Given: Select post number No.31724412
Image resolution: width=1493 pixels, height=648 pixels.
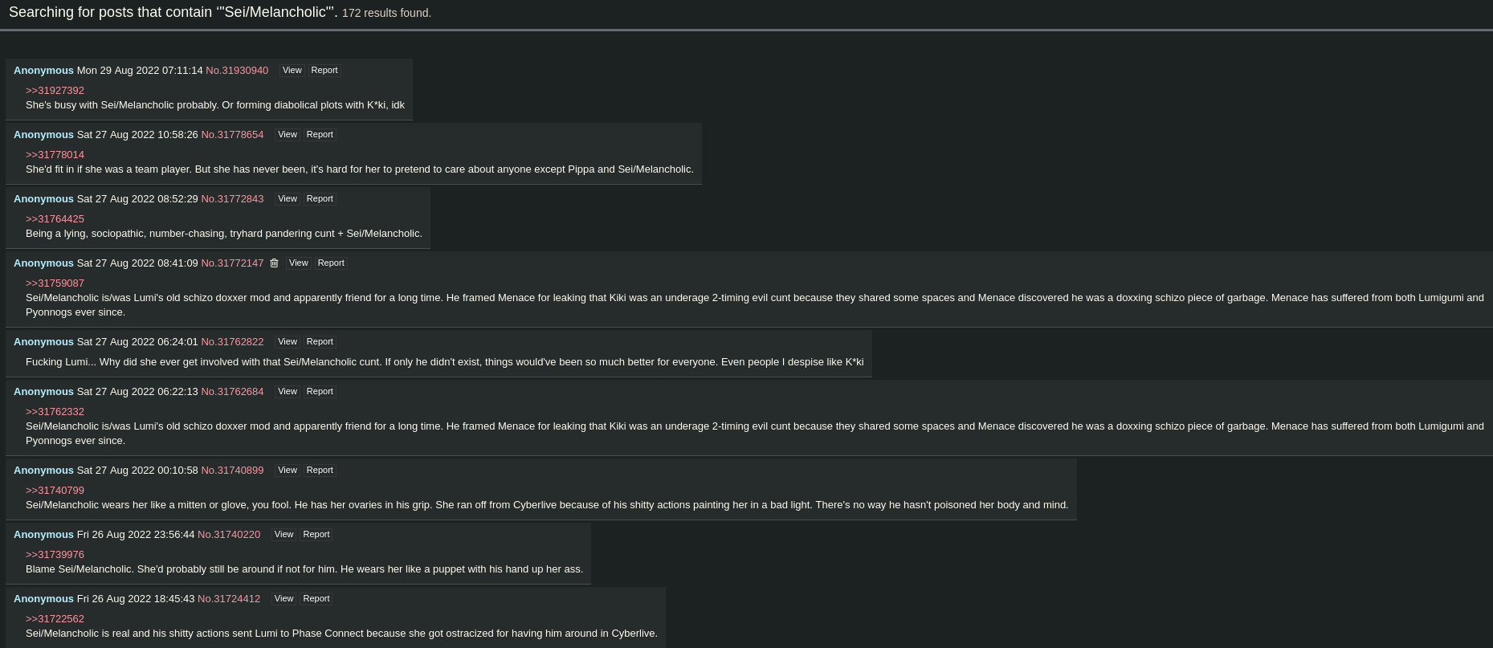Looking at the screenshot, I should pos(229,599).
